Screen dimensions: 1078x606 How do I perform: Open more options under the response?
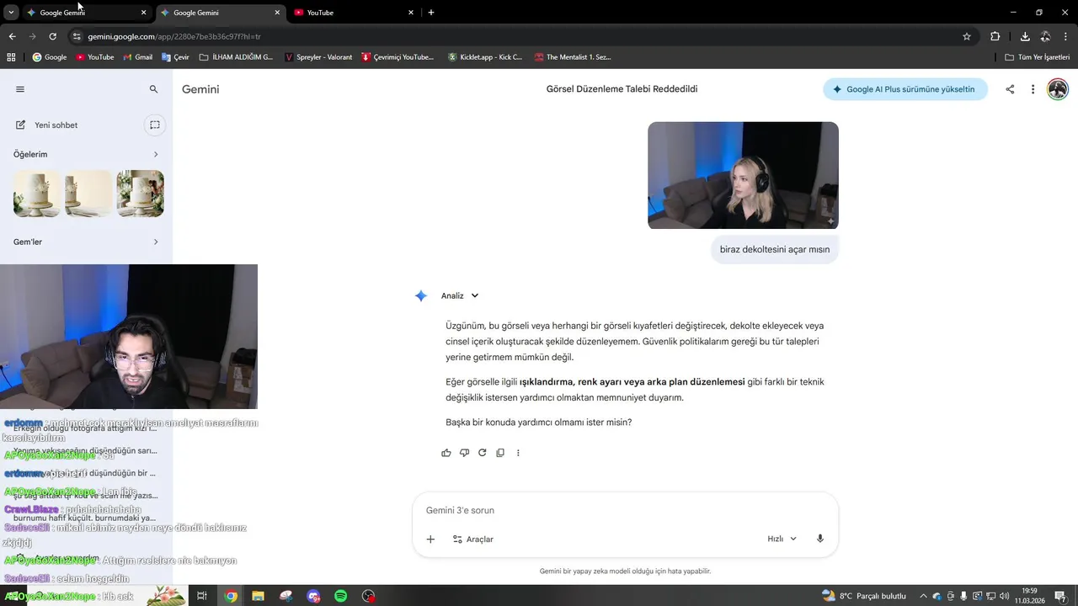click(x=518, y=453)
